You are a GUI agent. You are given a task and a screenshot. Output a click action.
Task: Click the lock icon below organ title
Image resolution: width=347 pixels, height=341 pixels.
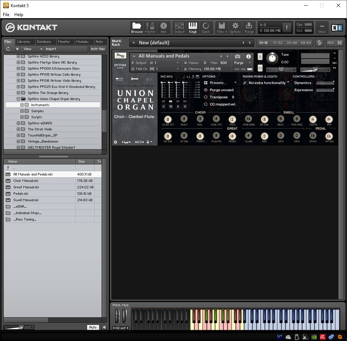(148, 142)
